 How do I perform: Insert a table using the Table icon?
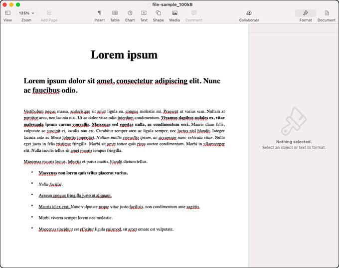tap(115, 13)
